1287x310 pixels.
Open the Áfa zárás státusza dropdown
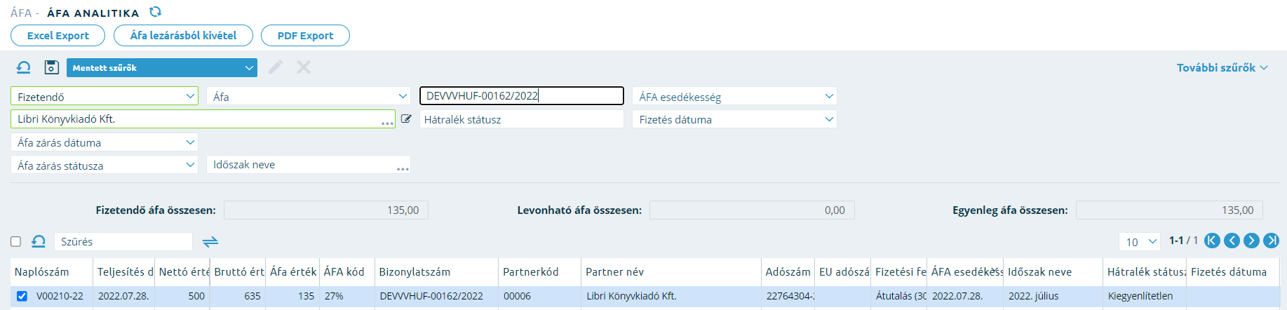pyautogui.click(x=105, y=166)
